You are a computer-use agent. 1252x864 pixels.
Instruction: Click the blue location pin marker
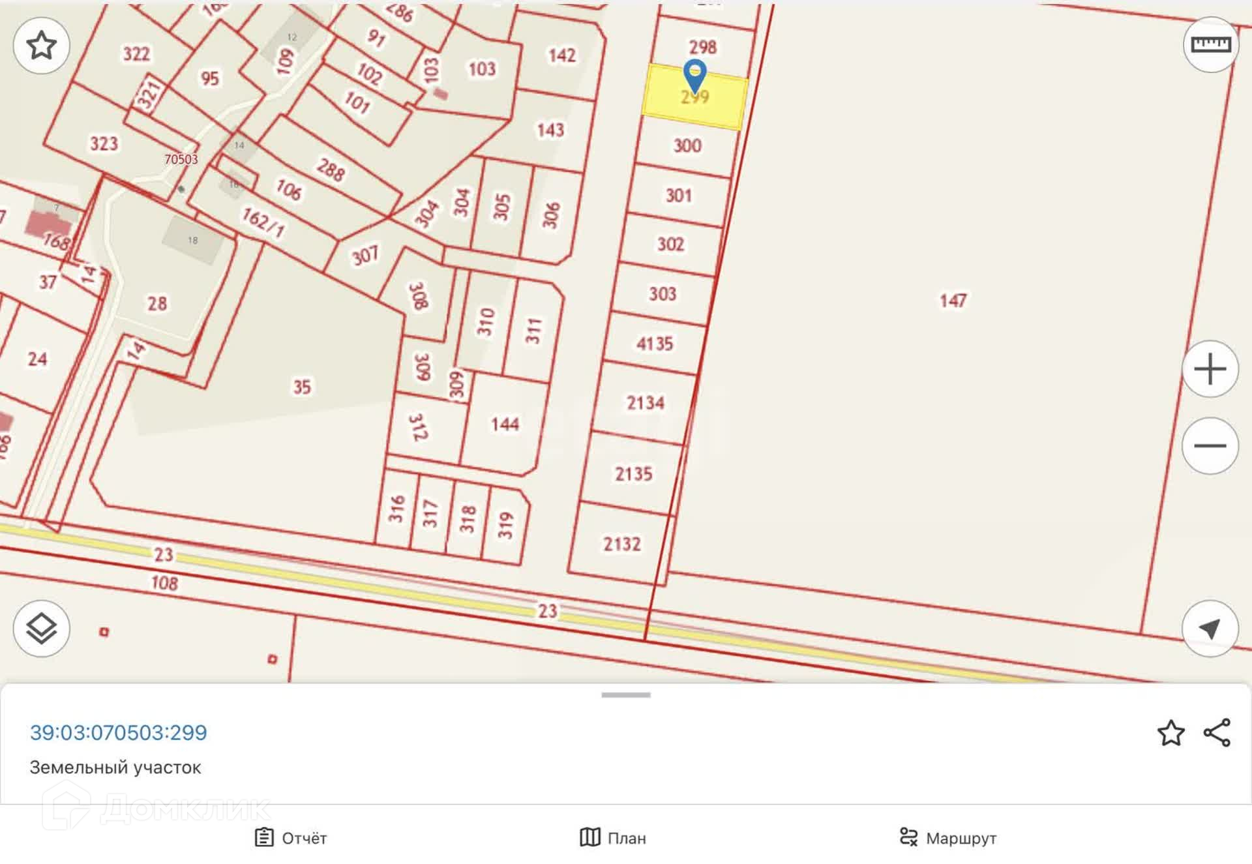(x=694, y=74)
